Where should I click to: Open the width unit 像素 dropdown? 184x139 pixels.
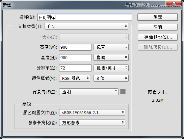click(x=111, y=47)
